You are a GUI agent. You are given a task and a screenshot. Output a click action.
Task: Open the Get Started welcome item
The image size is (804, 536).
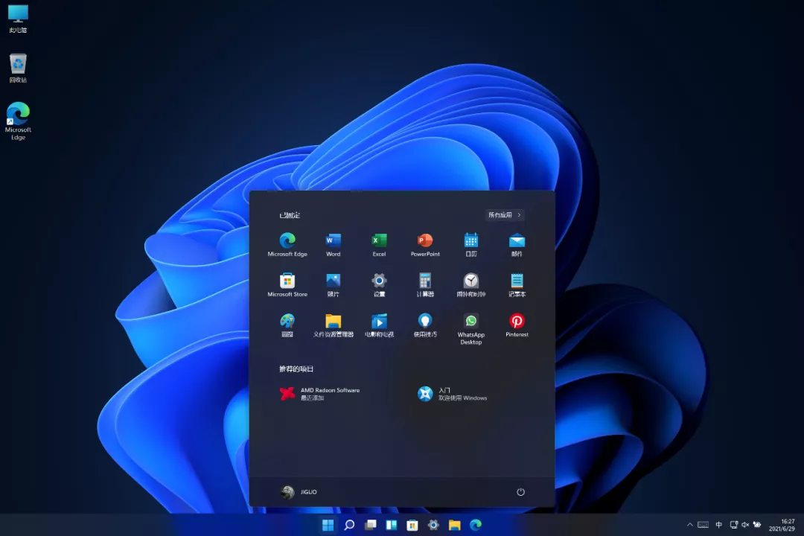coord(452,393)
